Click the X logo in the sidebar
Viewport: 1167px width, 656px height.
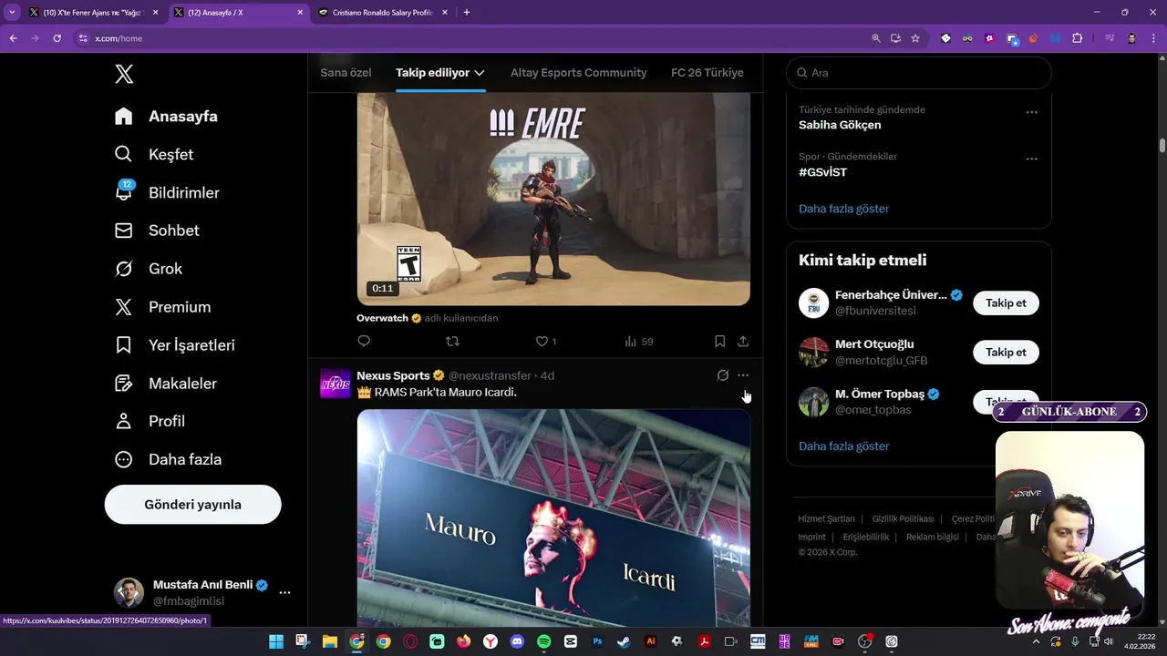tap(124, 75)
